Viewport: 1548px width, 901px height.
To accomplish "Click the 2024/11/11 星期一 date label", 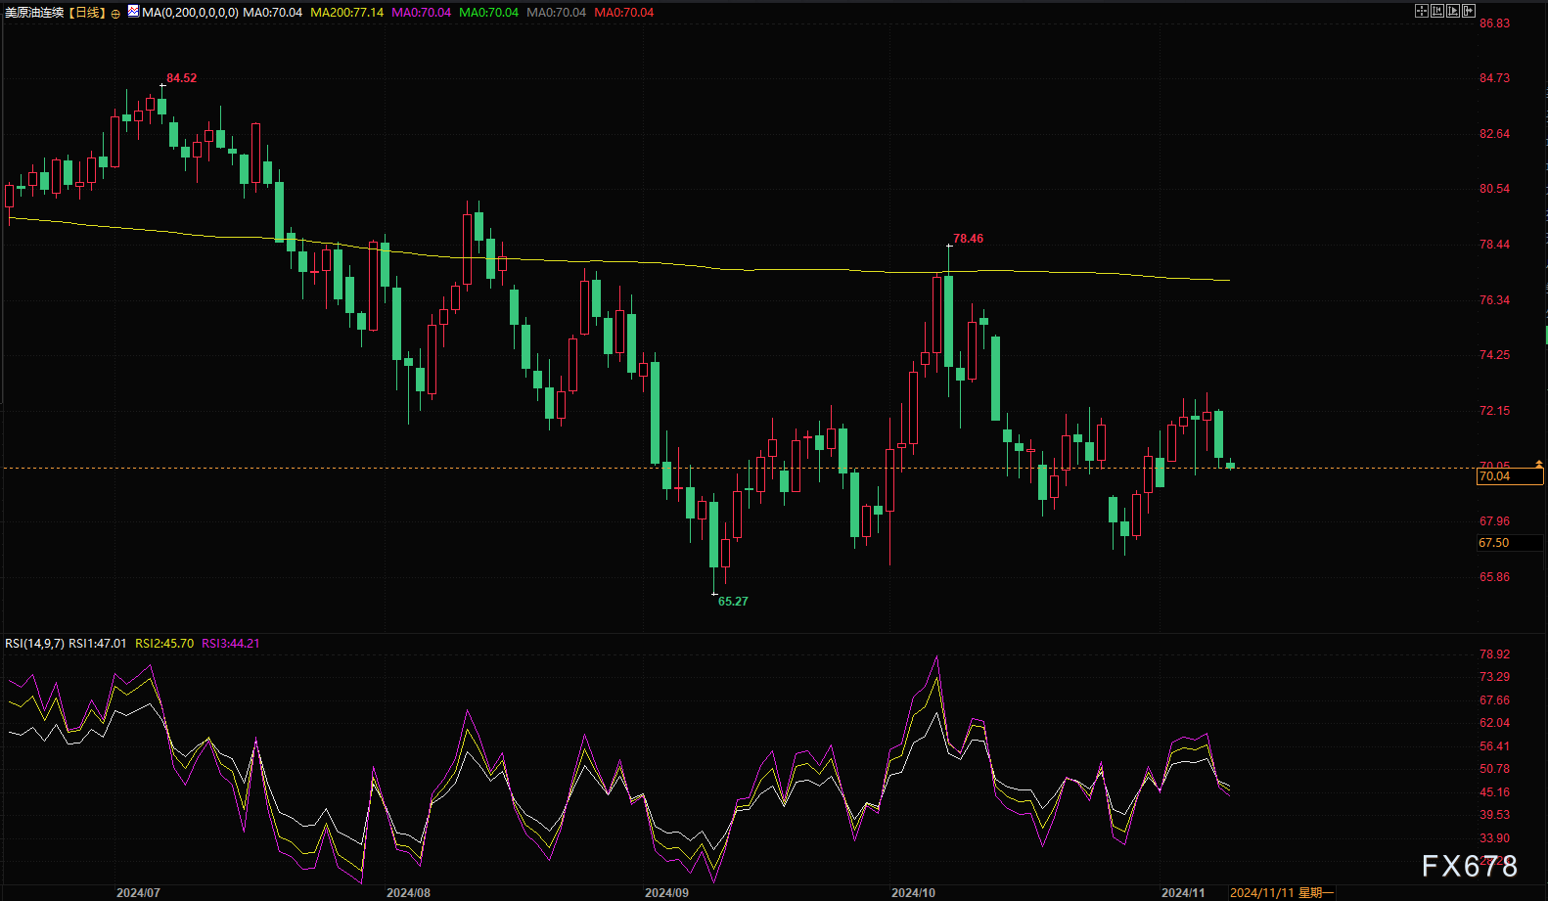I will click(1281, 893).
